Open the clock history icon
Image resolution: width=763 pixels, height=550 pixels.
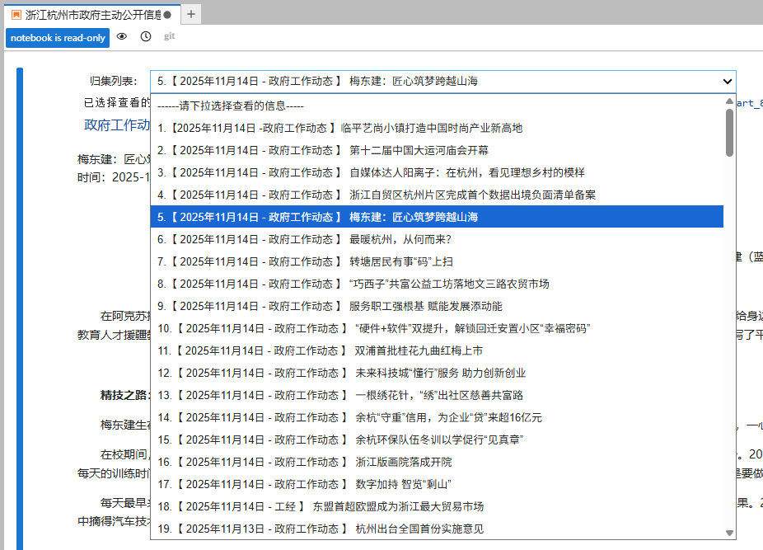pos(146,36)
